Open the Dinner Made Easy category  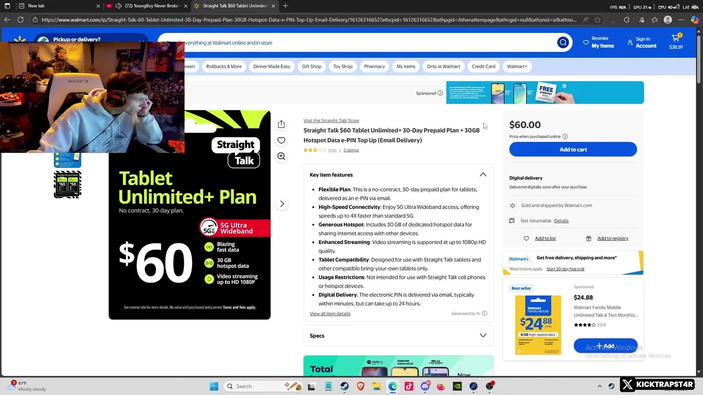click(x=271, y=66)
